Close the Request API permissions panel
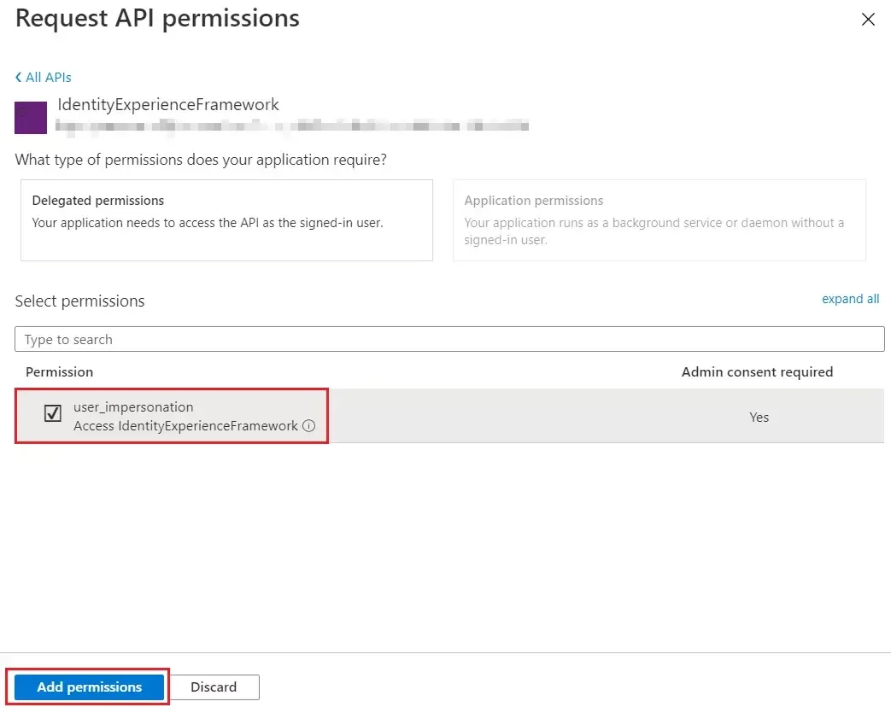Viewport: 891px width, 713px height. [x=868, y=19]
